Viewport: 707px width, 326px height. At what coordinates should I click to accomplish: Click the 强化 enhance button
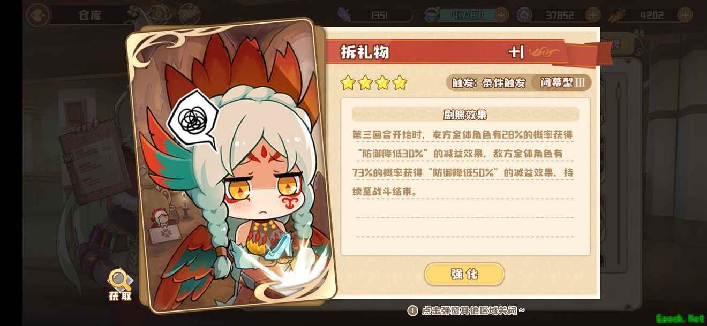(x=464, y=274)
